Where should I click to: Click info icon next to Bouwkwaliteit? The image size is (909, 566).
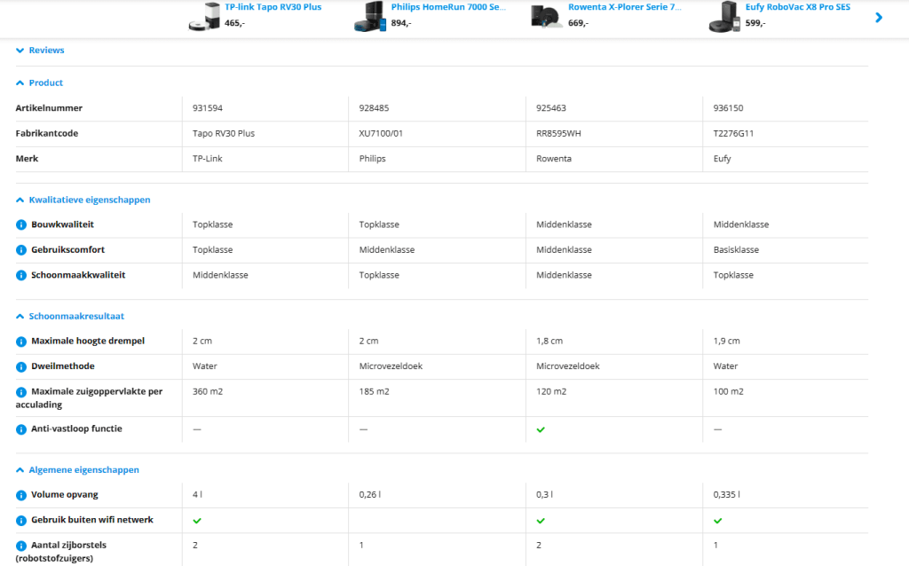click(21, 225)
